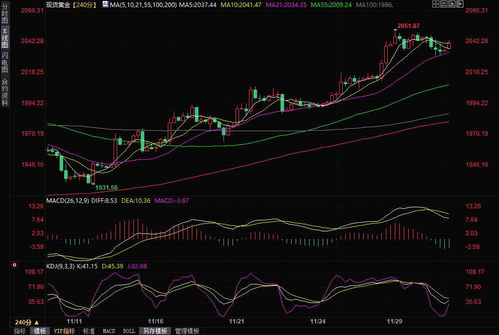The image size is (499, 335).
Task: Open 合约资料 in the sidebar
Action: pos(5,92)
